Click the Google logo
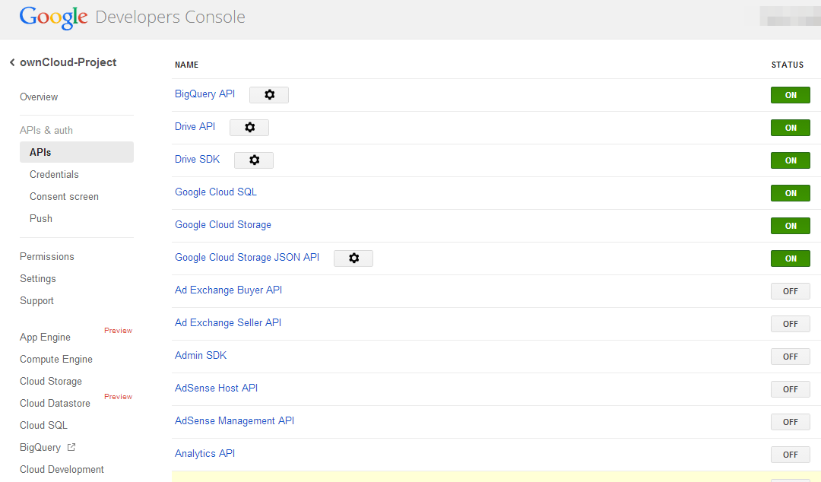Screen dimensions: 821x482 click(x=53, y=17)
